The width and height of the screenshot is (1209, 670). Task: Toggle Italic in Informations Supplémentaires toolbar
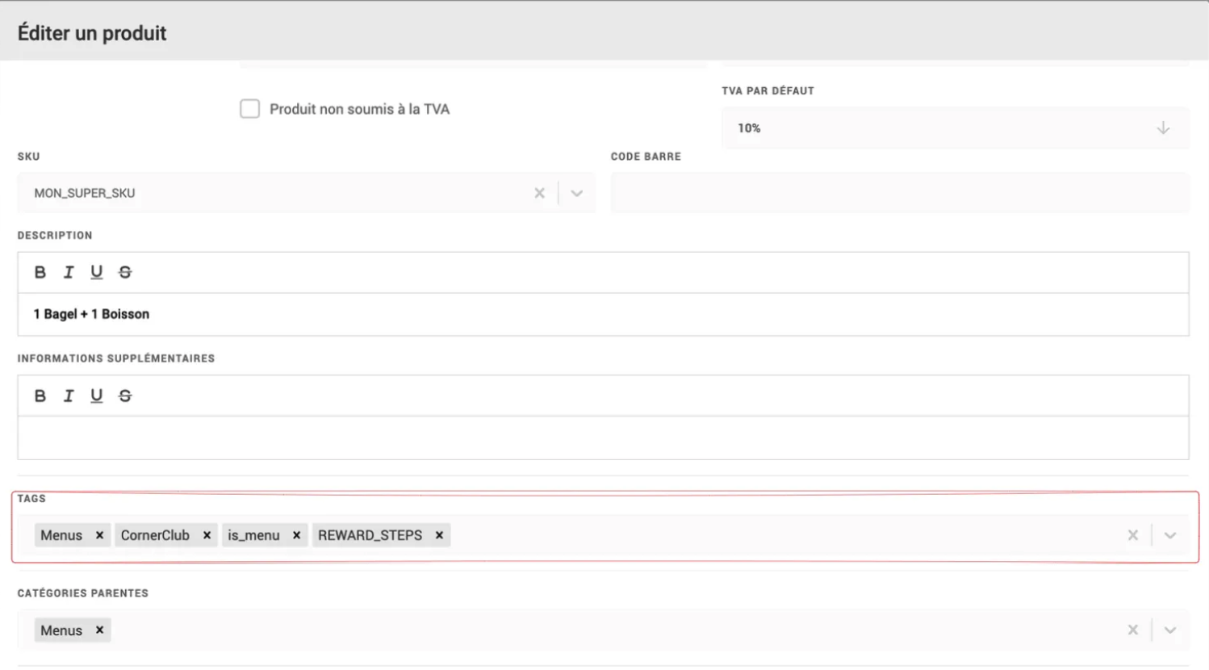click(69, 396)
